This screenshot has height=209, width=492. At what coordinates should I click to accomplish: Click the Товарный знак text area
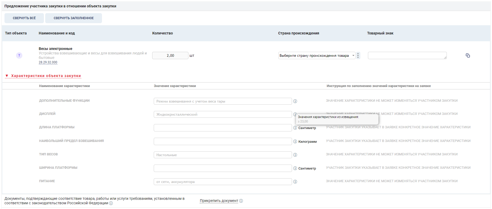pos(407,55)
